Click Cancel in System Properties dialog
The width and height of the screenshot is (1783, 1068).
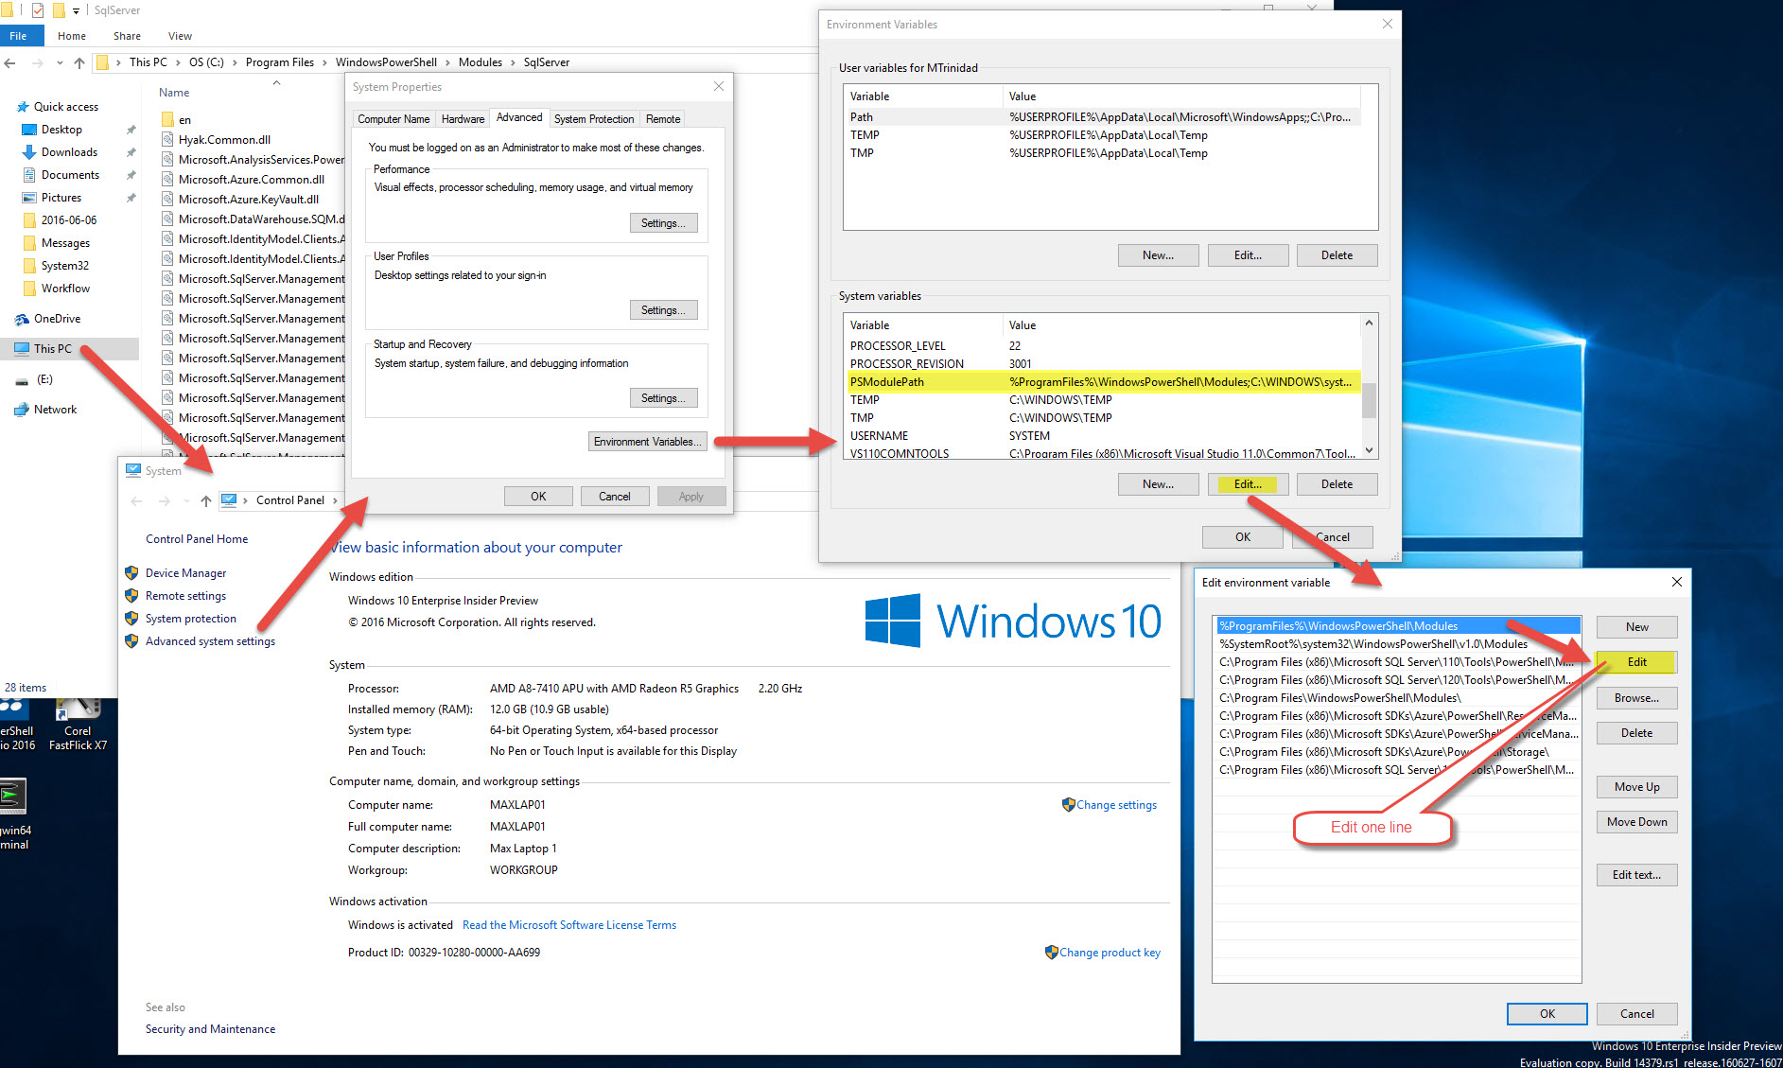[x=614, y=497]
